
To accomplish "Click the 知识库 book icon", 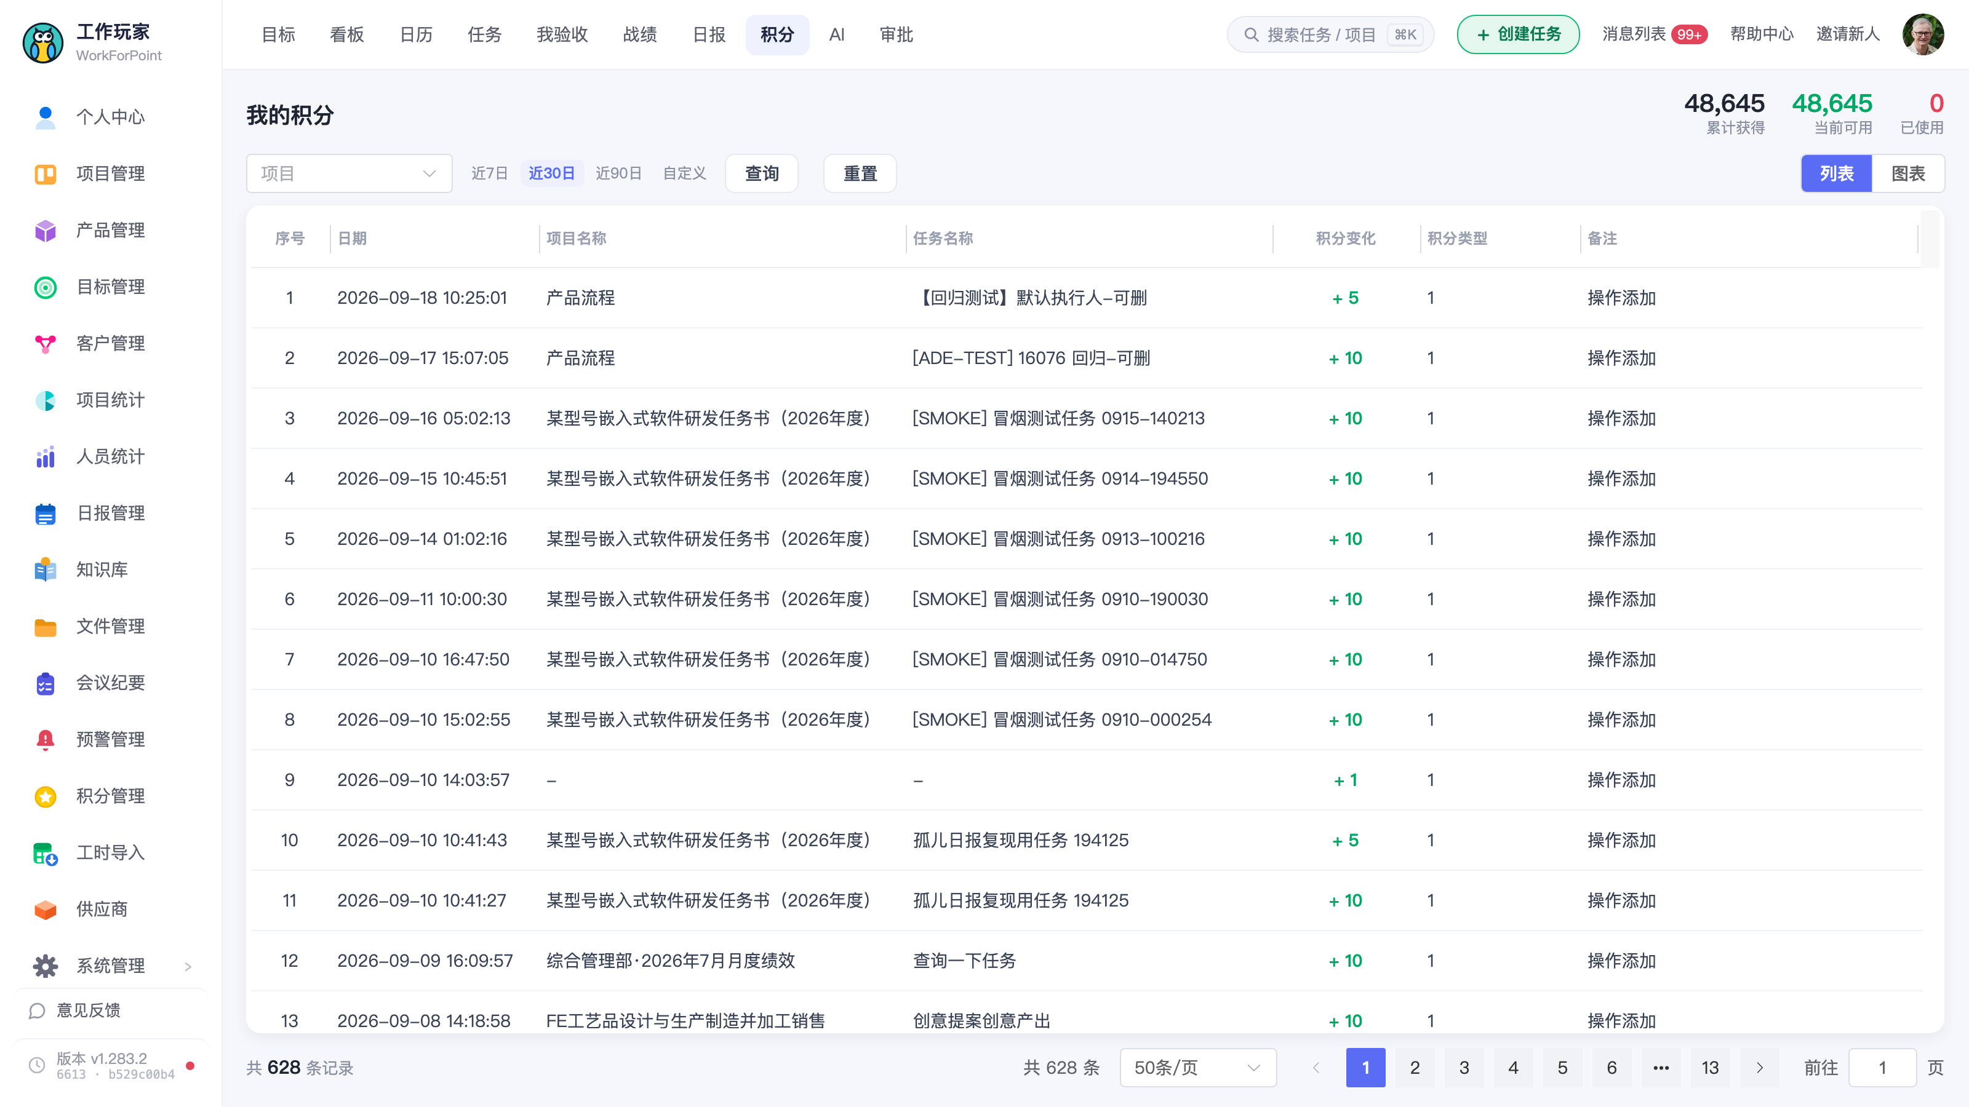I will tap(45, 570).
